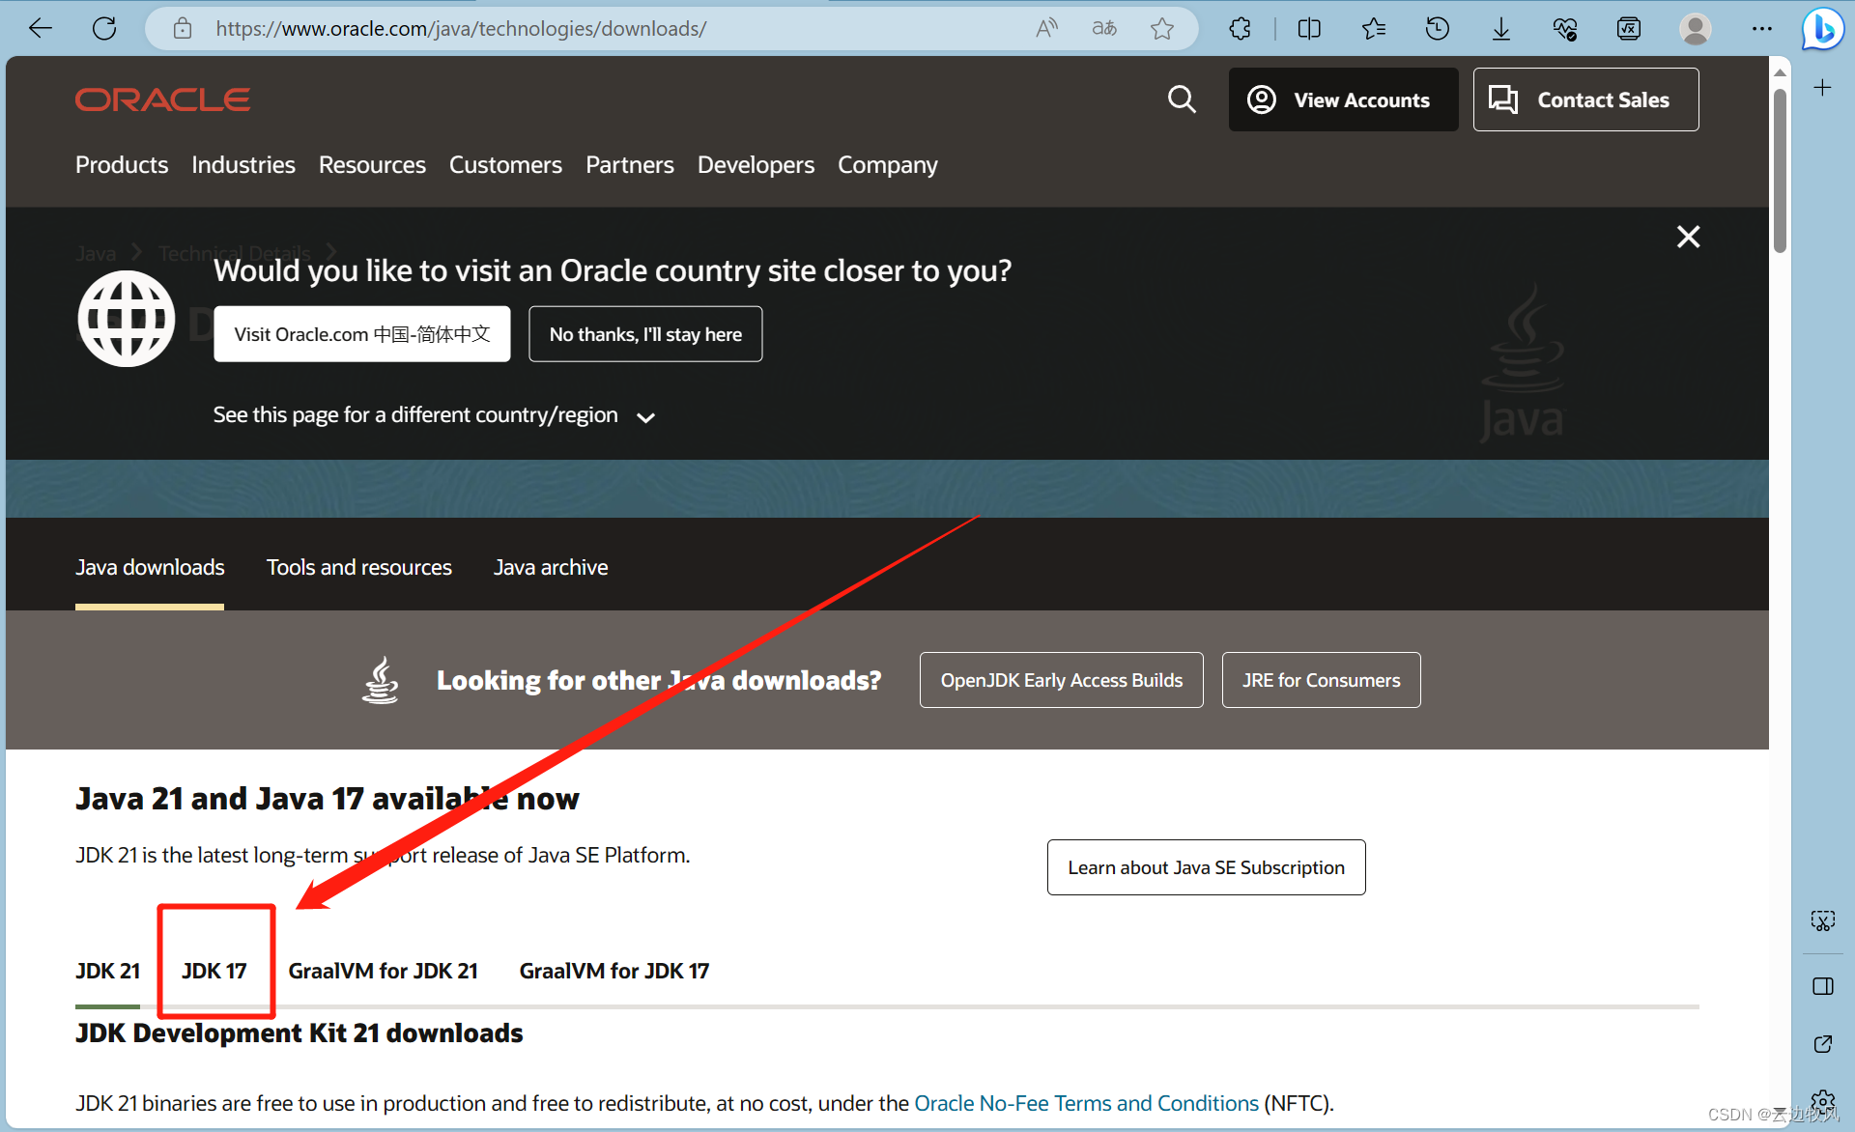The width and height of the screenshot is (1855, 1132).
Task: Toggle split screen icon in toolbar
Action: point(1309,28)
